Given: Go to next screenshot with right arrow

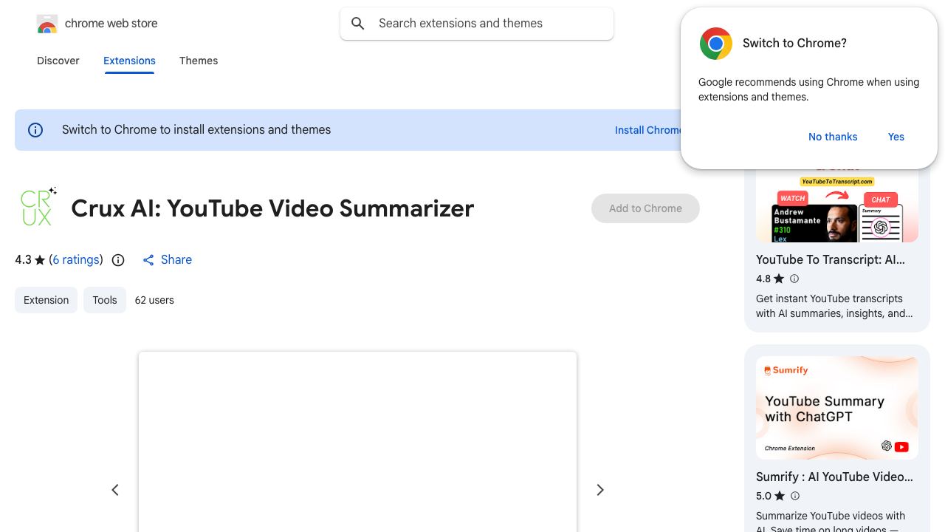Looking at the screenshot, I should pyautogui.click(x=600, y=490).
